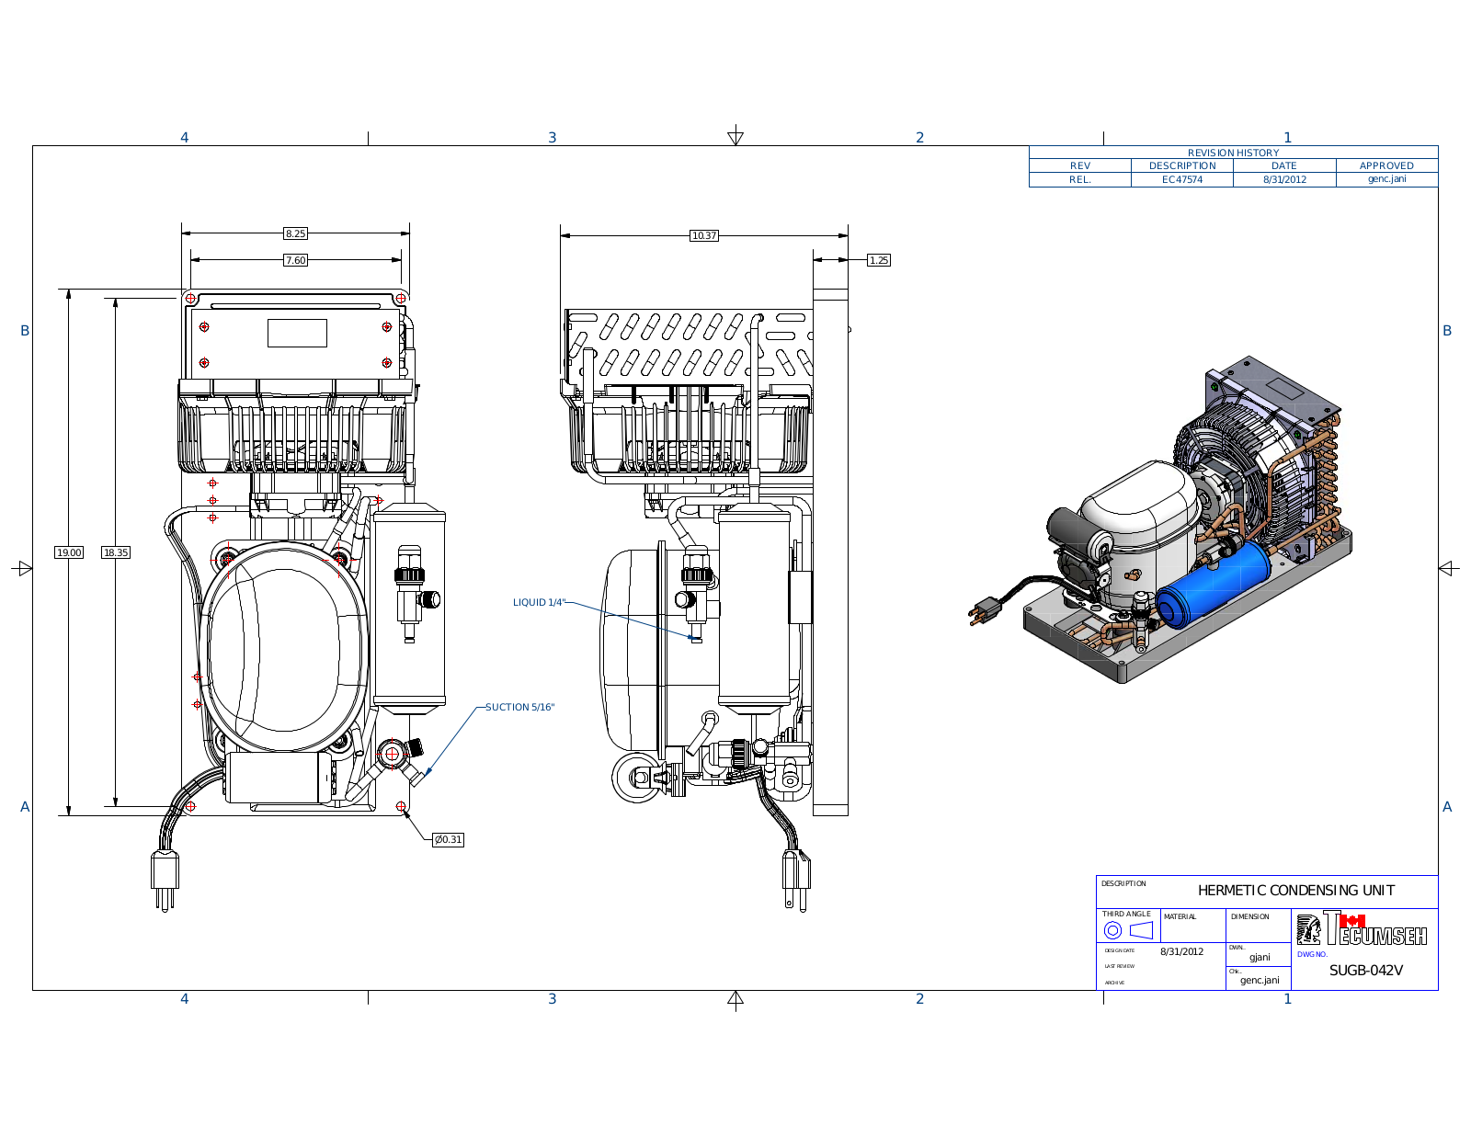Click the zone letter A on right border

pos(1446,806)
